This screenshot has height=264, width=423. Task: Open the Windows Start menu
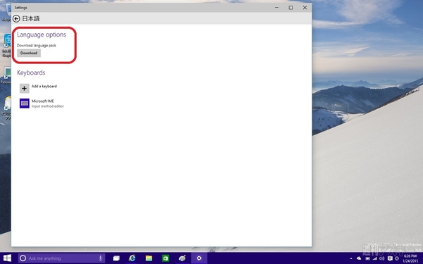(7, 258)
